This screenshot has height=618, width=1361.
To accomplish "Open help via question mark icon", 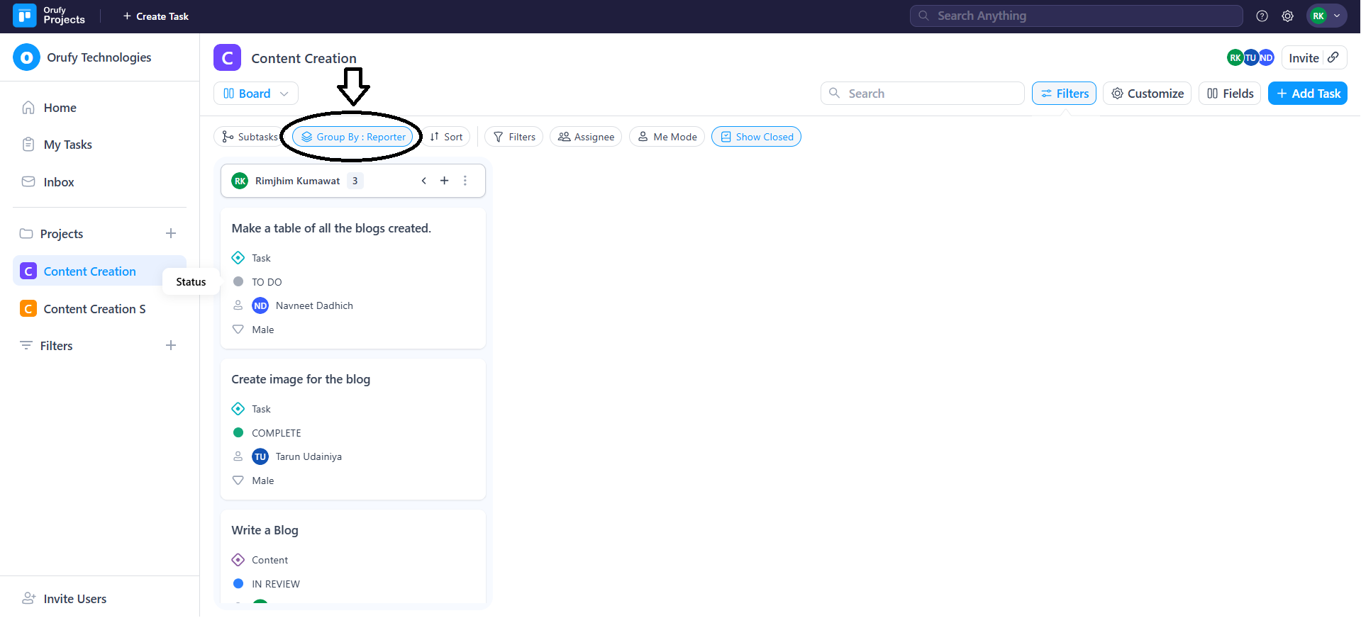I will click(x=1262, y=16).
